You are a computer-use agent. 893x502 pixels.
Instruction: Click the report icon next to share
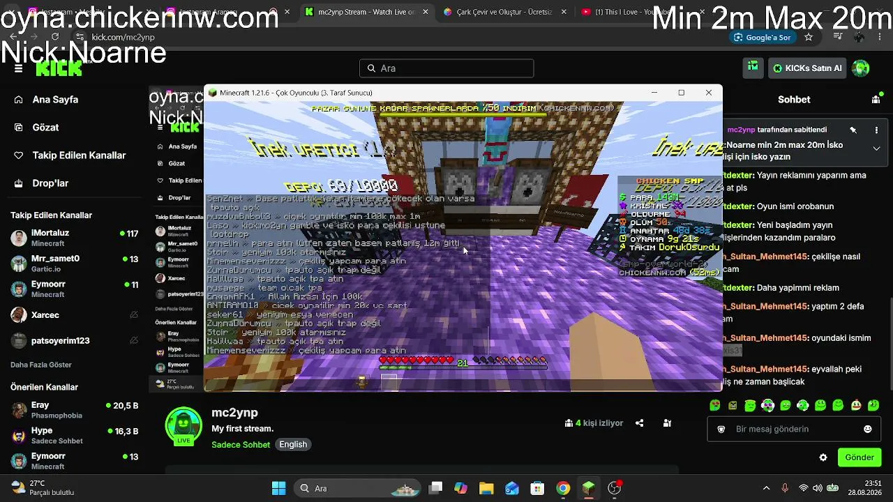667,423
